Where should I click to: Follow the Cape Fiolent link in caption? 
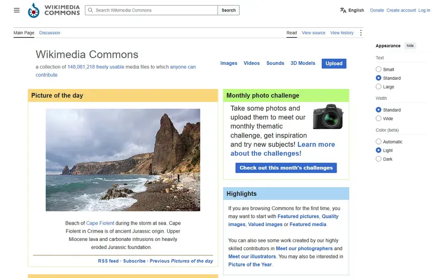[x=100, y=223]
